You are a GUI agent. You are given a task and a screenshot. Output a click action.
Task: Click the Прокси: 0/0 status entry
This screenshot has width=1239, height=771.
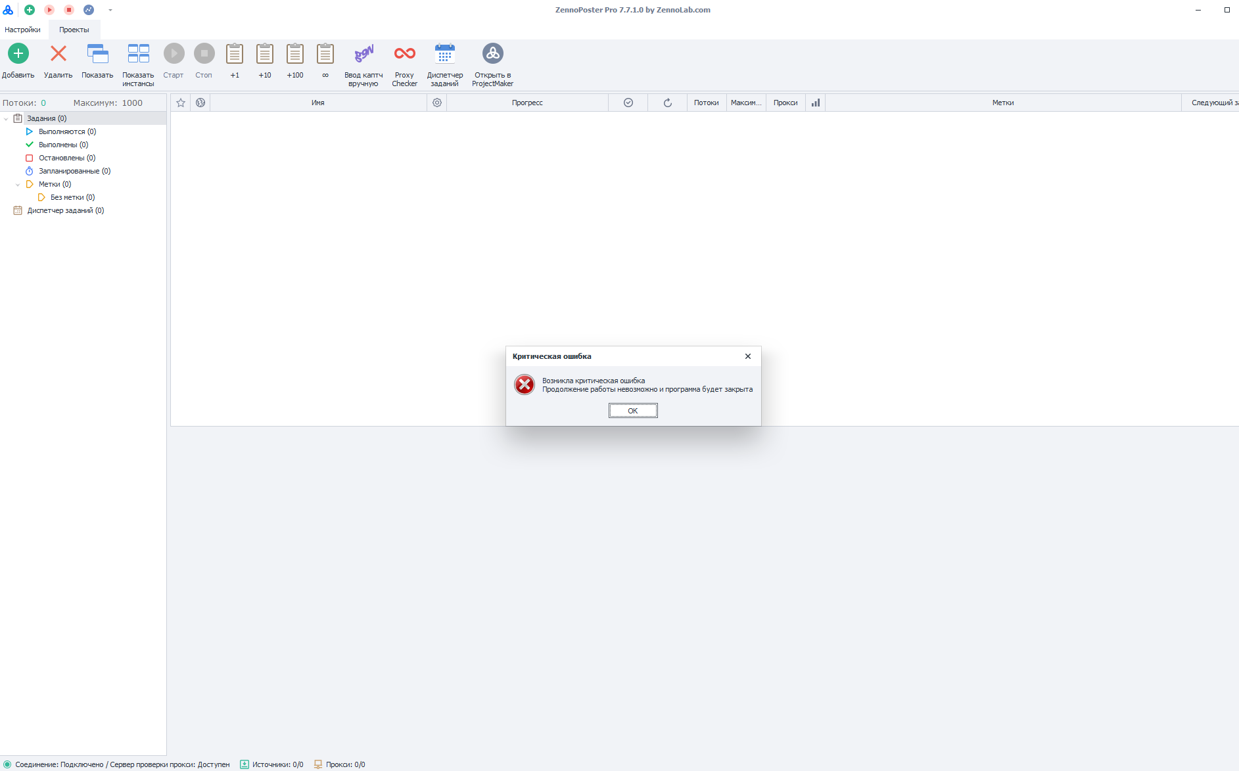tap(346, 764)
